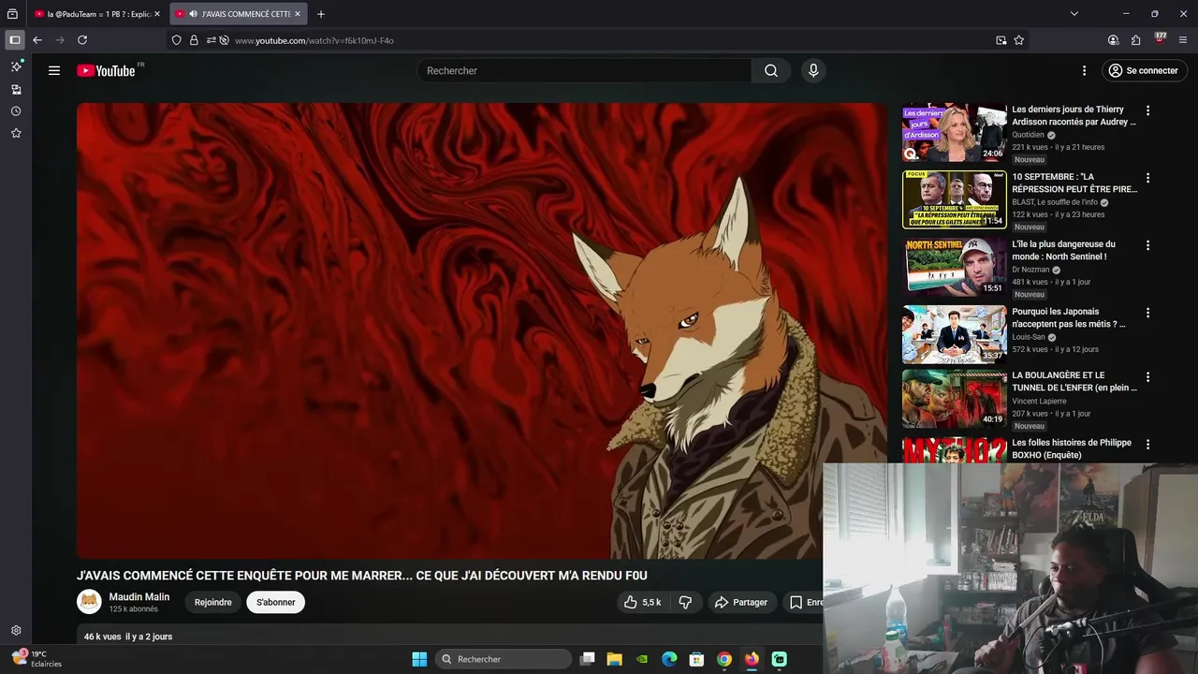
Task: Click the Se connecter button
Action: click(1143, 70)
